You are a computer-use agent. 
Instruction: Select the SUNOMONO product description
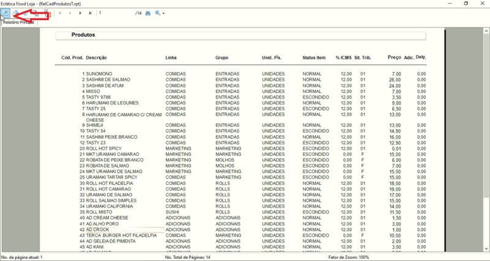coord(99,74)
